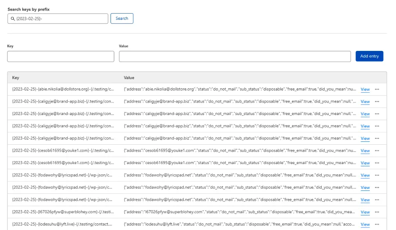Image resolution: width=396 pixels, height=230 pixels.
Task: Open actions menu for abie.nikolia@dollstore.org entry
Action: 377,89
